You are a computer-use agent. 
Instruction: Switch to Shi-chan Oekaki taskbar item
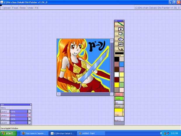click(x=63, y=133)
